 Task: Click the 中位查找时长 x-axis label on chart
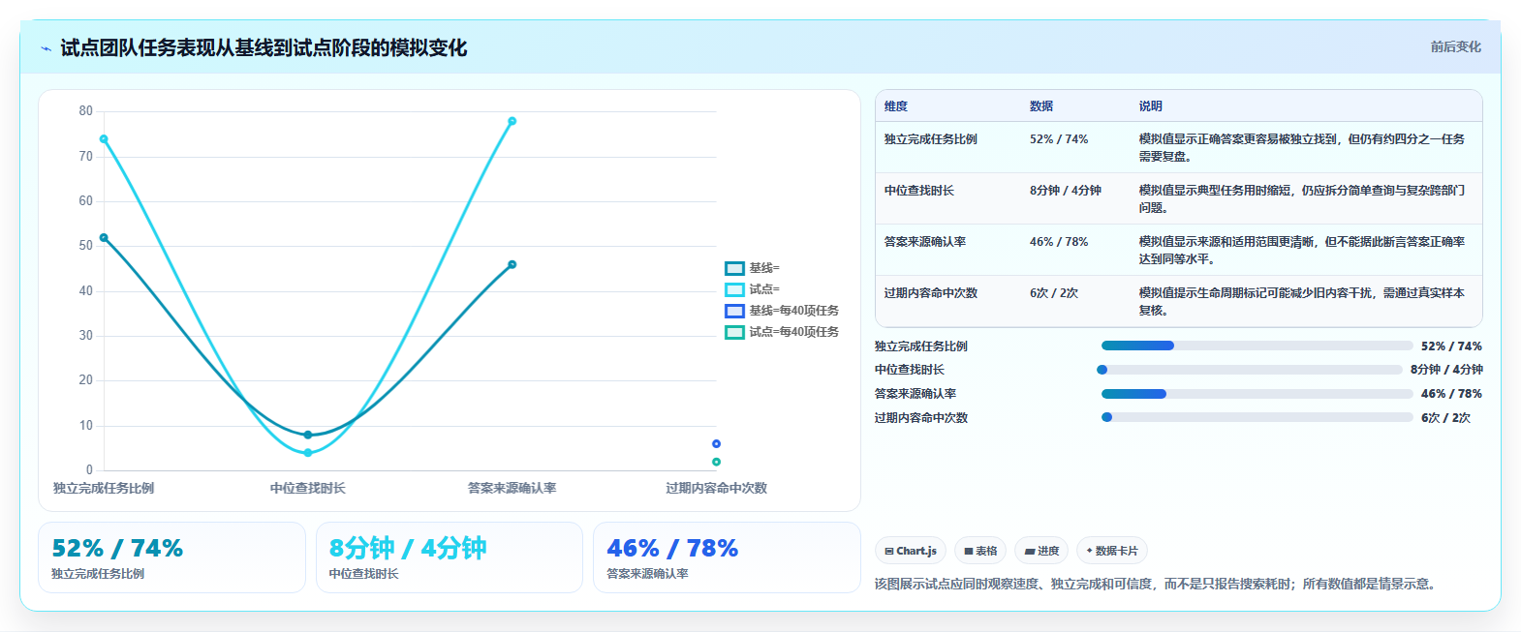[308, 488]
